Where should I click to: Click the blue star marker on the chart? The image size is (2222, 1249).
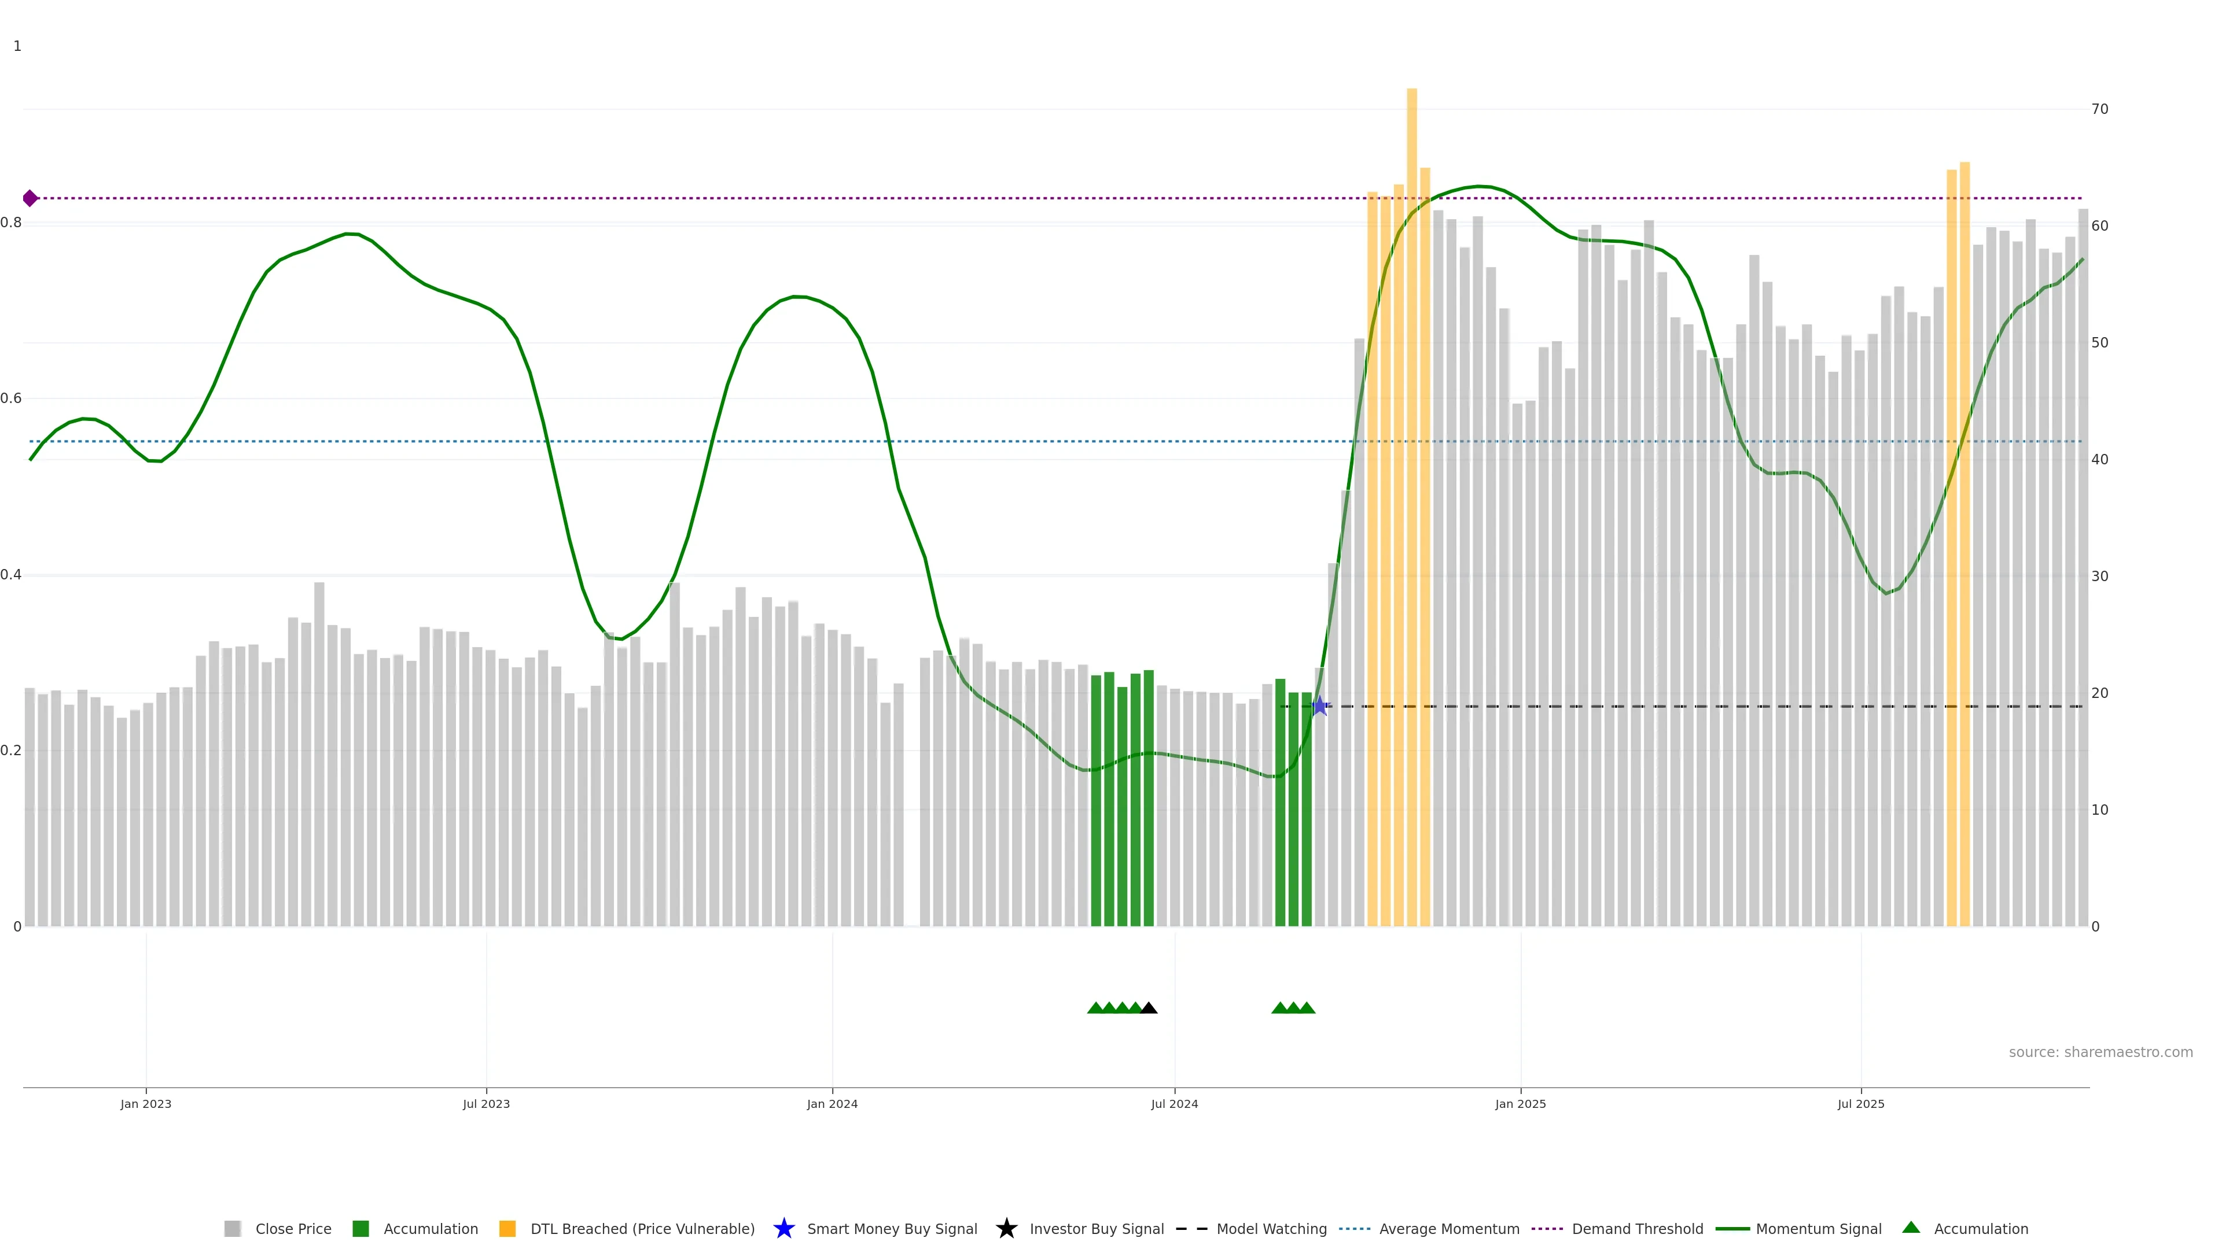pyautogui.click(x=1319, y=706)
